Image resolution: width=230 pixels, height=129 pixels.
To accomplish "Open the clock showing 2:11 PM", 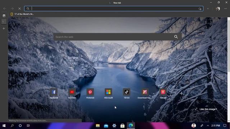I will pyautogui.click(x=216, y=126).
